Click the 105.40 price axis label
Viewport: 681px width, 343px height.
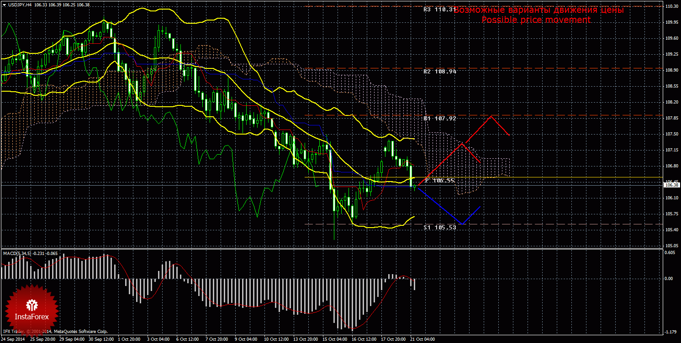tap(671, 230)
